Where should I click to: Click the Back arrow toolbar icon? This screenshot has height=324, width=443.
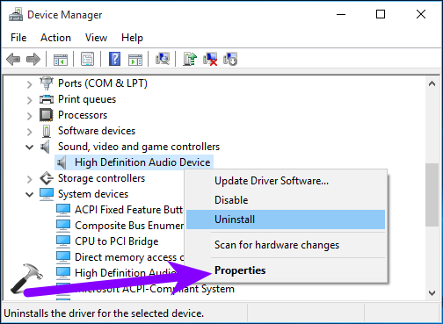tap(13, 60)
